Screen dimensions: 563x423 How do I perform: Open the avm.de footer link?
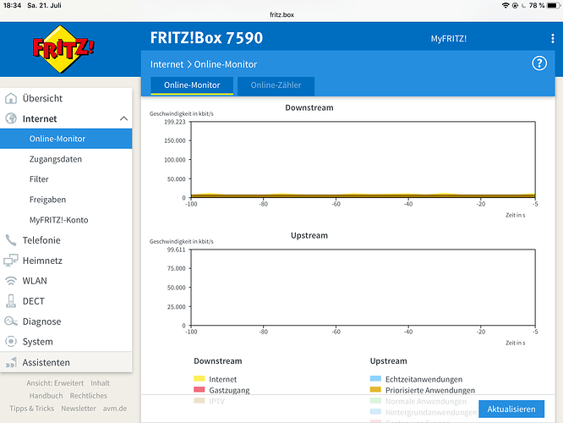point(115,409)
